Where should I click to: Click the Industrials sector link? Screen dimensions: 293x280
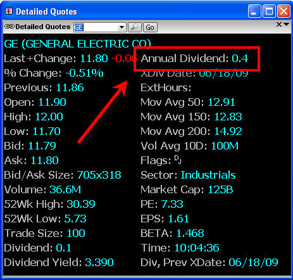[208, 175]
